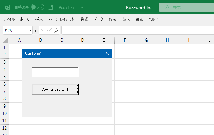
Task: Click the fx Insert Function icon
Action: pos(56,30)
